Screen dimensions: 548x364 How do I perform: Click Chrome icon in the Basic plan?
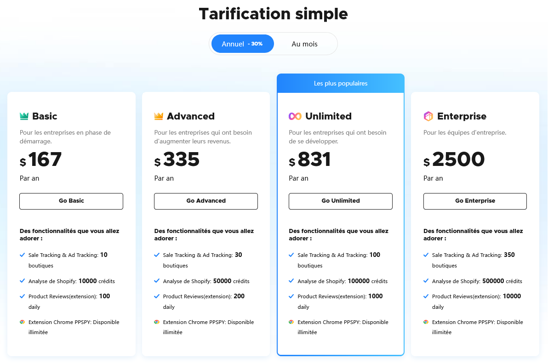22,322
